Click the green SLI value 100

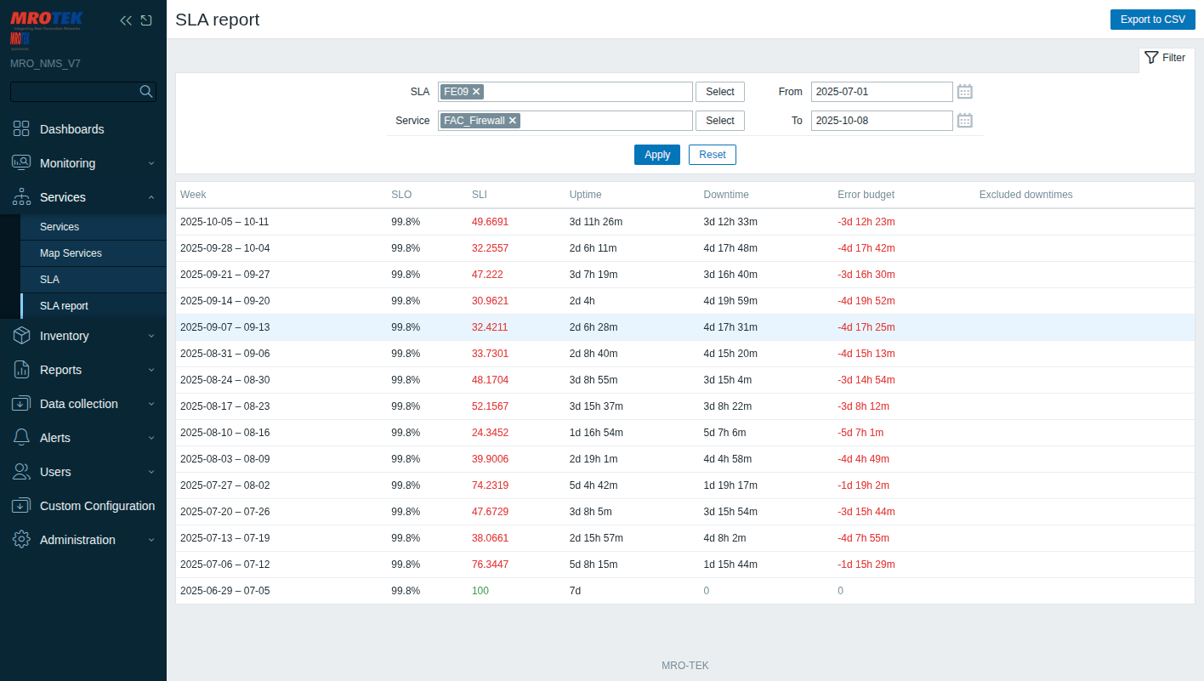(x=480, y=591)
